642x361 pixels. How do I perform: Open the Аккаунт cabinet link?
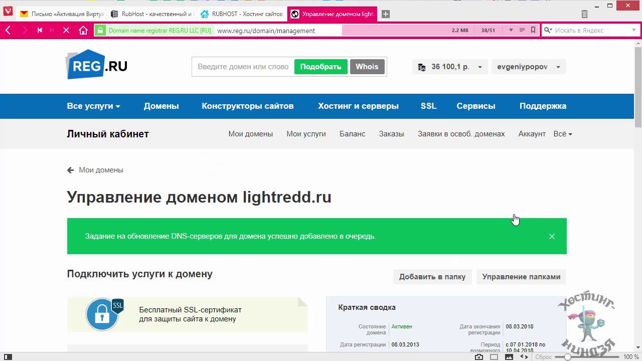532,134
